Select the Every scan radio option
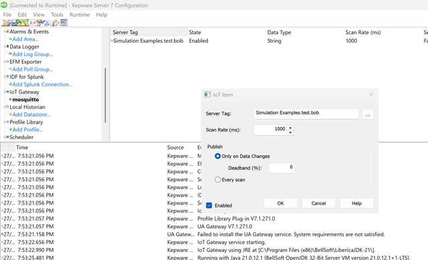Image resolution: width=428 pixels, height=260 pixels. point(217,180)
